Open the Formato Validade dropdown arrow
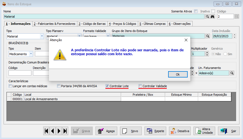This screenshot has height=139, width=243. (108, 36)
